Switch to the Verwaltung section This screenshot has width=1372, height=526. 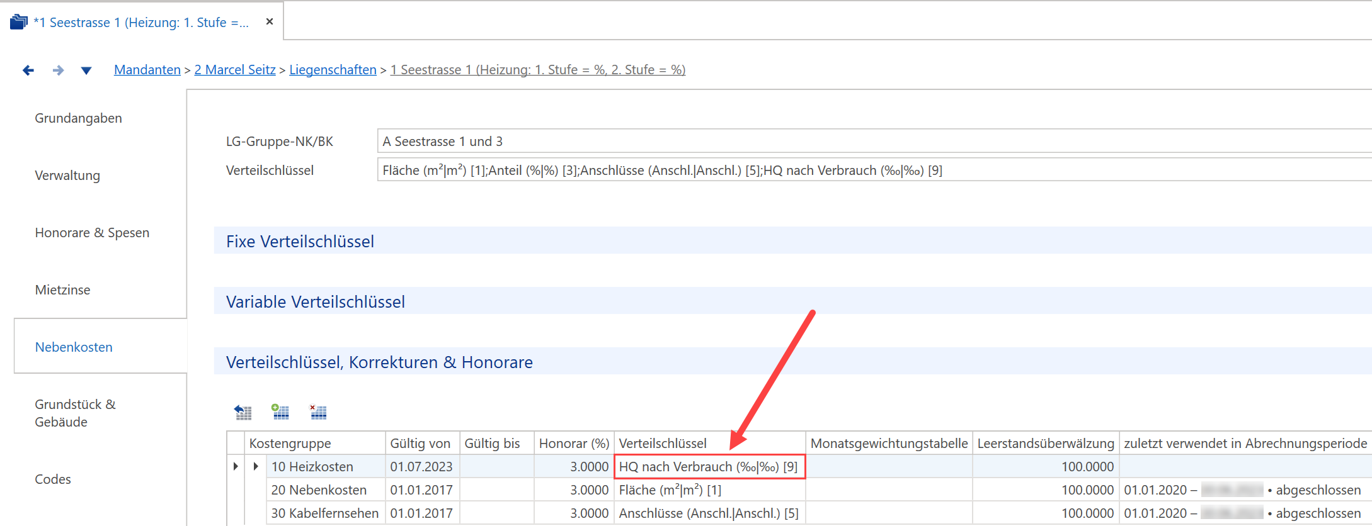[67, 176]
